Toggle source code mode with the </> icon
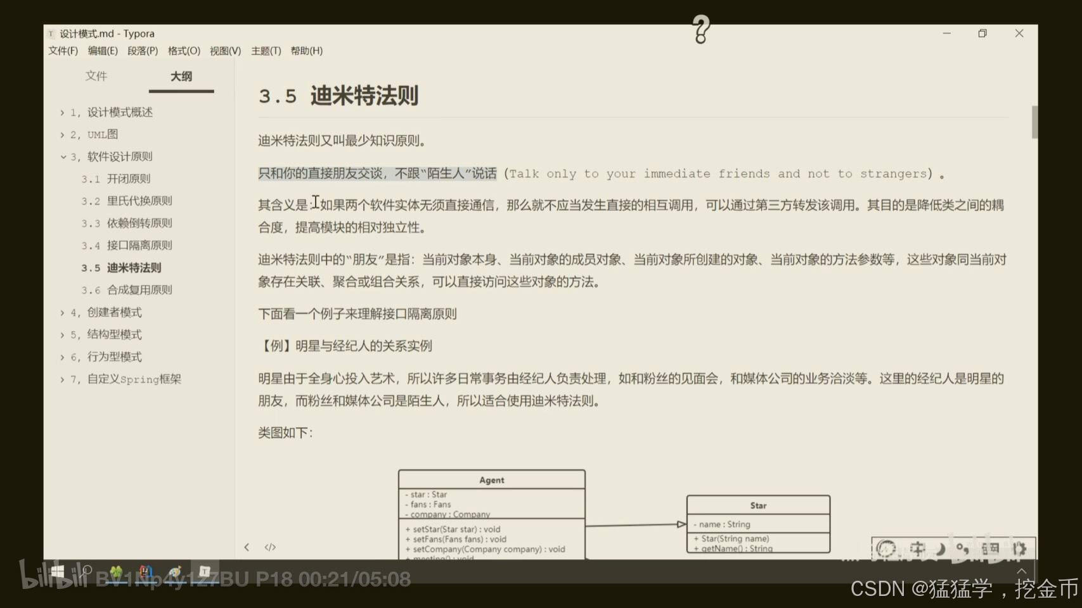 point(270,547)
